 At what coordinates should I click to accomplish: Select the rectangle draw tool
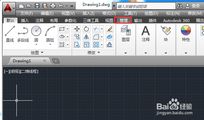point(62,29)
